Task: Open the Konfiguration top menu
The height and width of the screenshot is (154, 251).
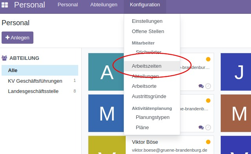Action: [x=145, y=5]
